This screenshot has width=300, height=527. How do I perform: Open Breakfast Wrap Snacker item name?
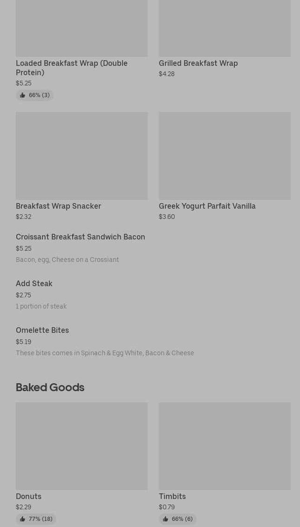[58, 206]
